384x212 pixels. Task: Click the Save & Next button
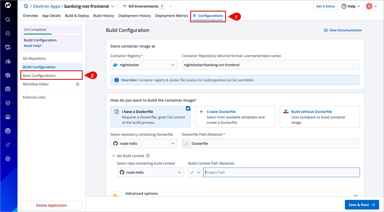(x=362, y=205)
